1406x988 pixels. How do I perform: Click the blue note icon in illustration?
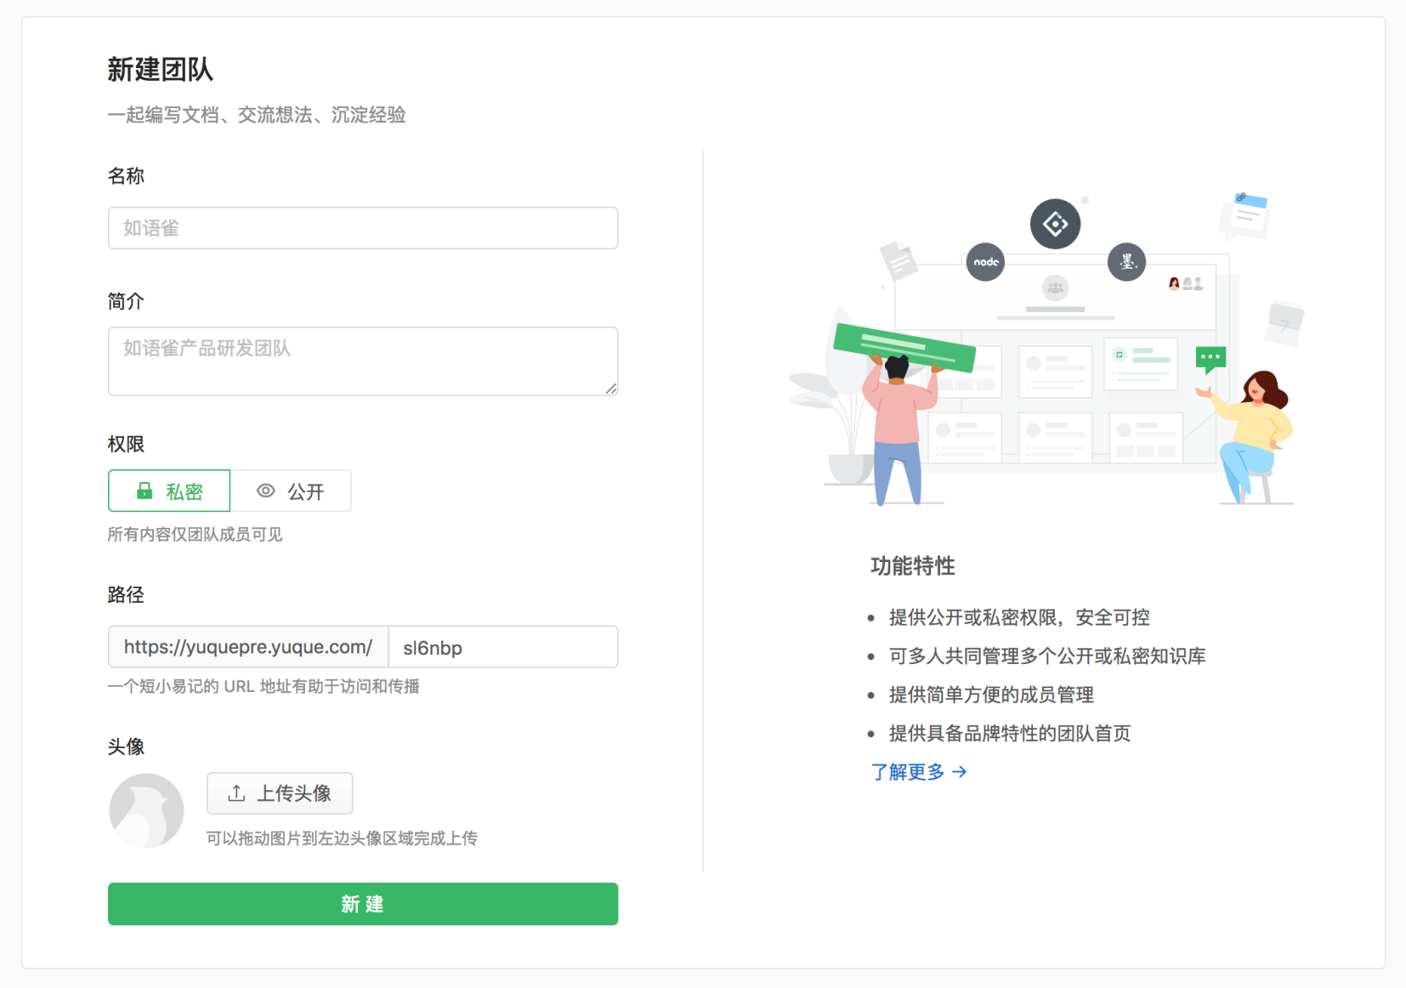coord(1245,213)
